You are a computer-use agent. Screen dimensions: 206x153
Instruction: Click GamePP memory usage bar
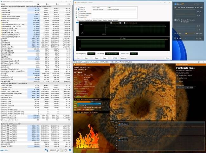190,34
